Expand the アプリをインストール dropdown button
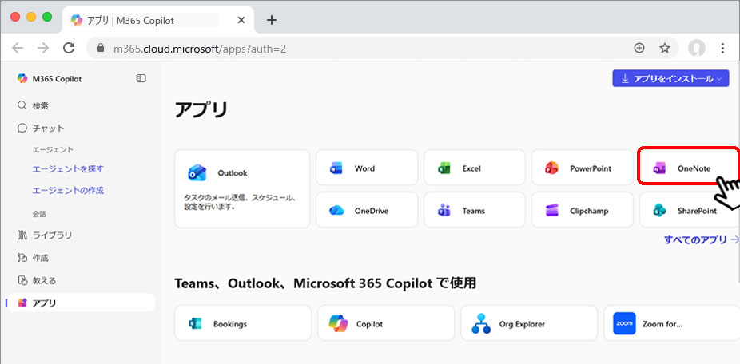740x364 pixels. 670,78
